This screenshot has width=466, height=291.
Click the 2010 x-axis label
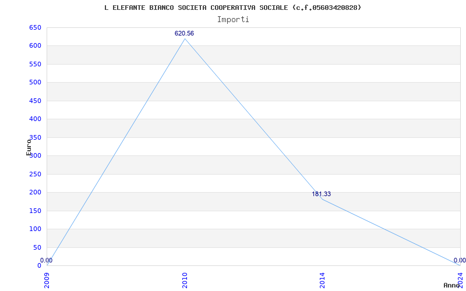click(x=185, y=280)
